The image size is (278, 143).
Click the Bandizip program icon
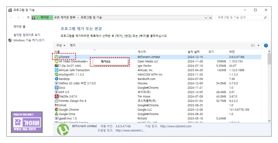[x=56, y=79]
